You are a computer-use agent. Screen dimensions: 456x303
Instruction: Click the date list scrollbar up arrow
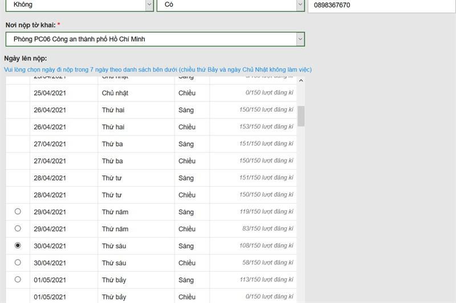coord(301,81)
